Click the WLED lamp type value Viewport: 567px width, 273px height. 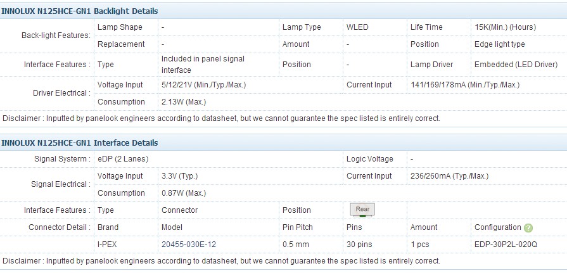pos(357,27)
